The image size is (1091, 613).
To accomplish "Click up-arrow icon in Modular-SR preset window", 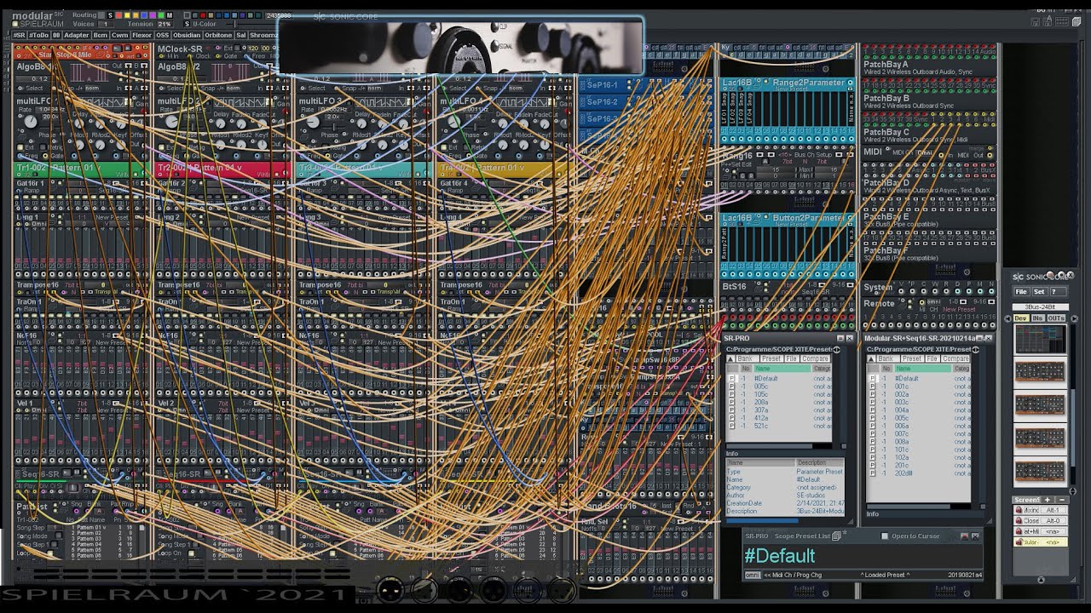I will (x=871, y=358).
